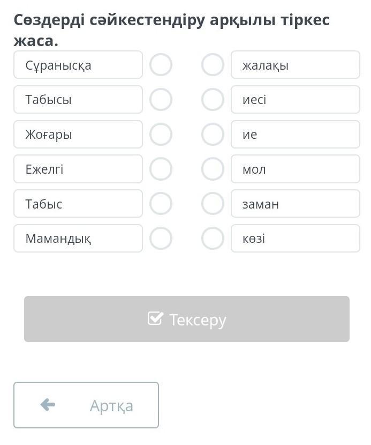Image resolution: width=371 pixels, height=445 pixels.
Task: Click the Мамандық word box
Action: (x=78, y=239)
